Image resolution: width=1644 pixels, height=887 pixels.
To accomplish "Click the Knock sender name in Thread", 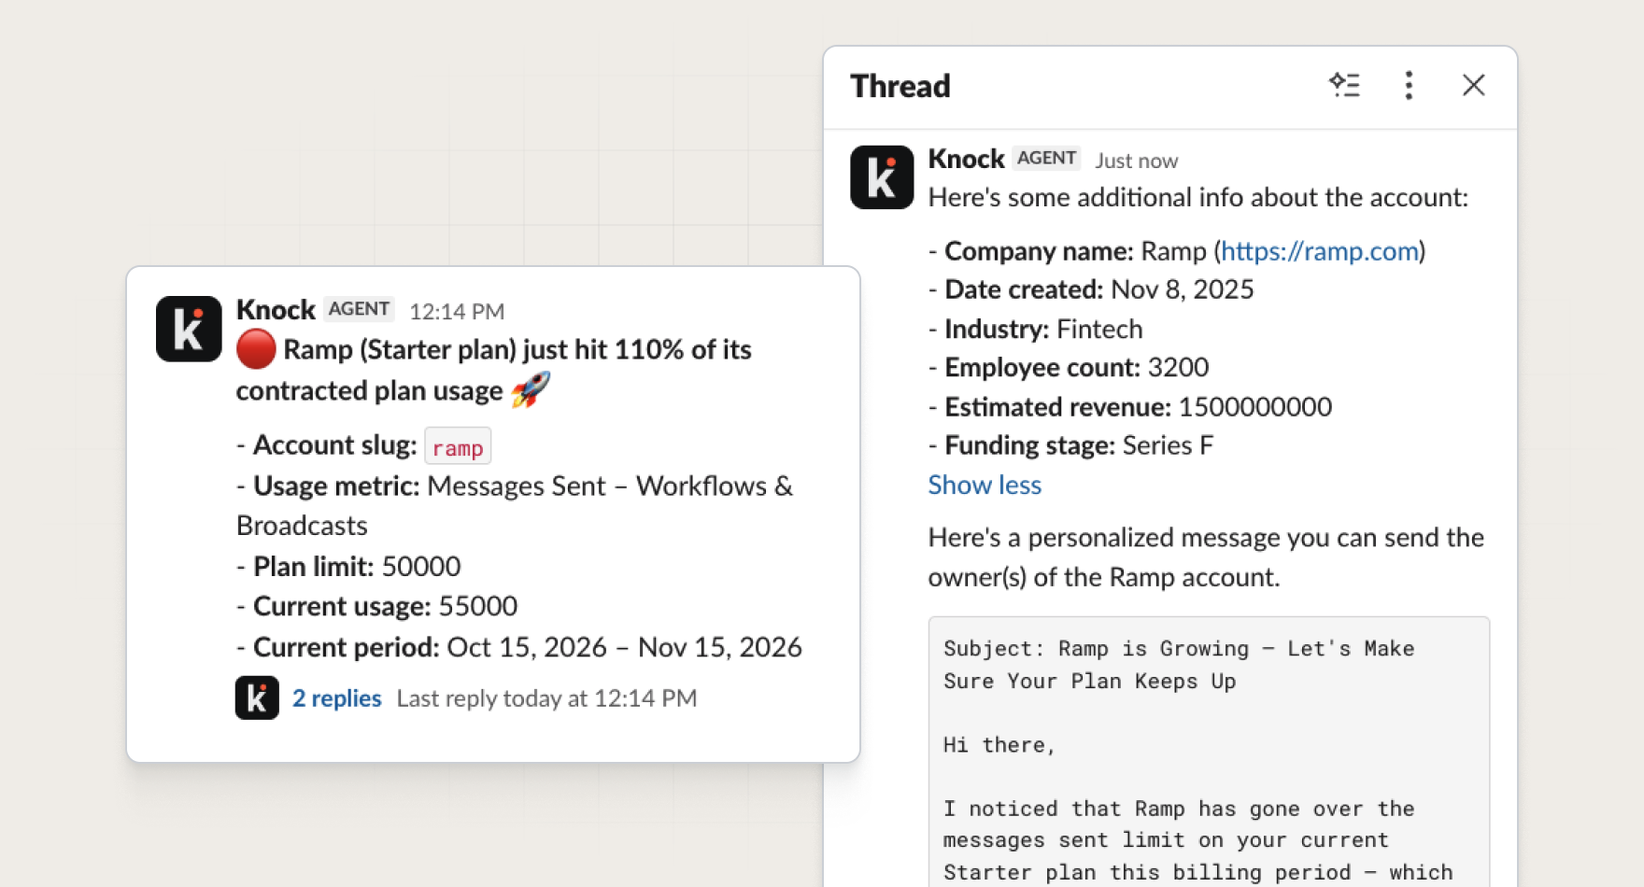I will coord(966,159).
